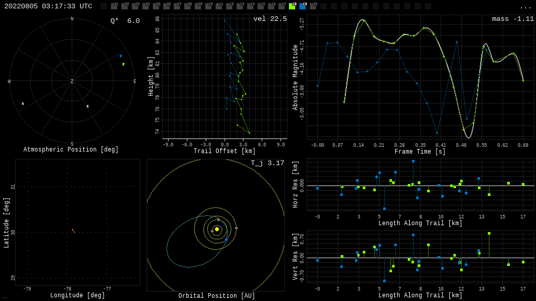Click the Q* 6.0 quality label
536x301 pixels.
(x=125, y=21)
